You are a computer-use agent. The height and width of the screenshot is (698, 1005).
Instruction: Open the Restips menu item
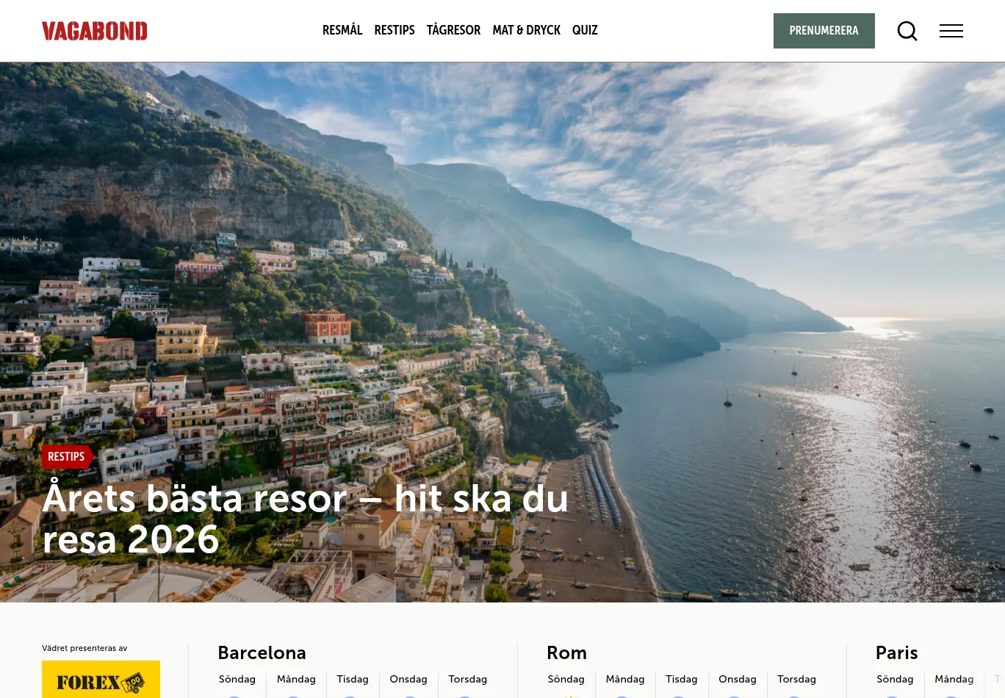(x=395, y=30)
